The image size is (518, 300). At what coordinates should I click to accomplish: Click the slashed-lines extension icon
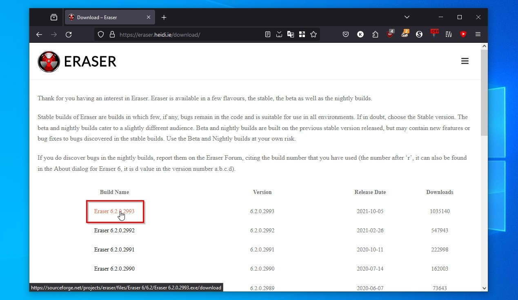pyautogui.click(x=449, y=35)
